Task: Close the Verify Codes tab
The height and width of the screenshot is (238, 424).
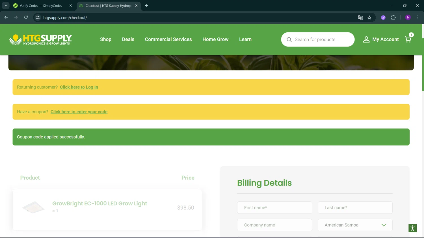Action: click(71, 6)
